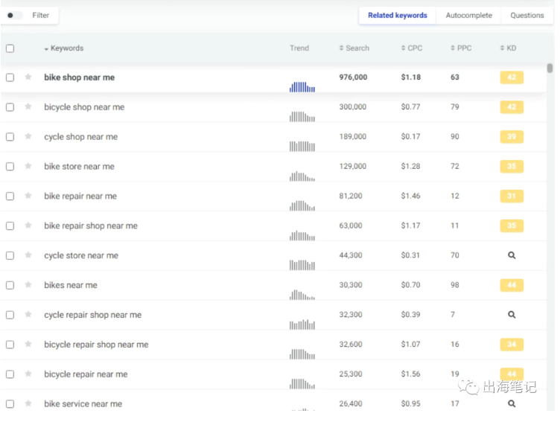
Task: Click CPC value $1.46
Action: pos(411,196)
